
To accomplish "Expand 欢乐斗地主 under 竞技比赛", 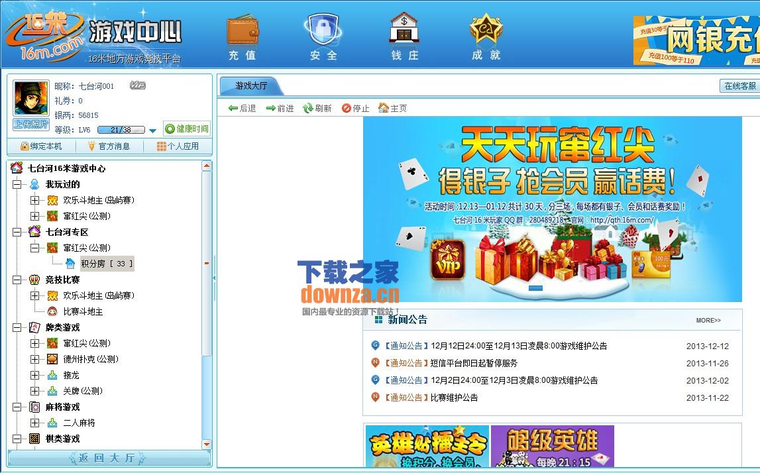I will click(34, 295).
